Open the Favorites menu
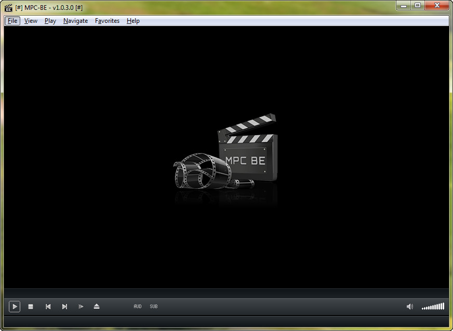 (107, 21)
